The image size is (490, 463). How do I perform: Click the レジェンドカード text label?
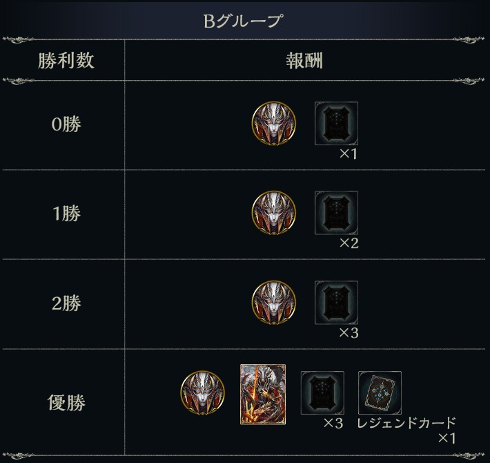(406, 423)
